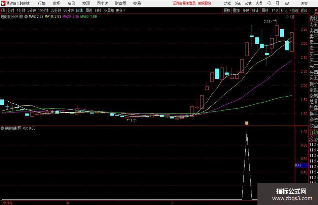
Task: Open the 财富圈 menu
Action: (x=120, y=3)
